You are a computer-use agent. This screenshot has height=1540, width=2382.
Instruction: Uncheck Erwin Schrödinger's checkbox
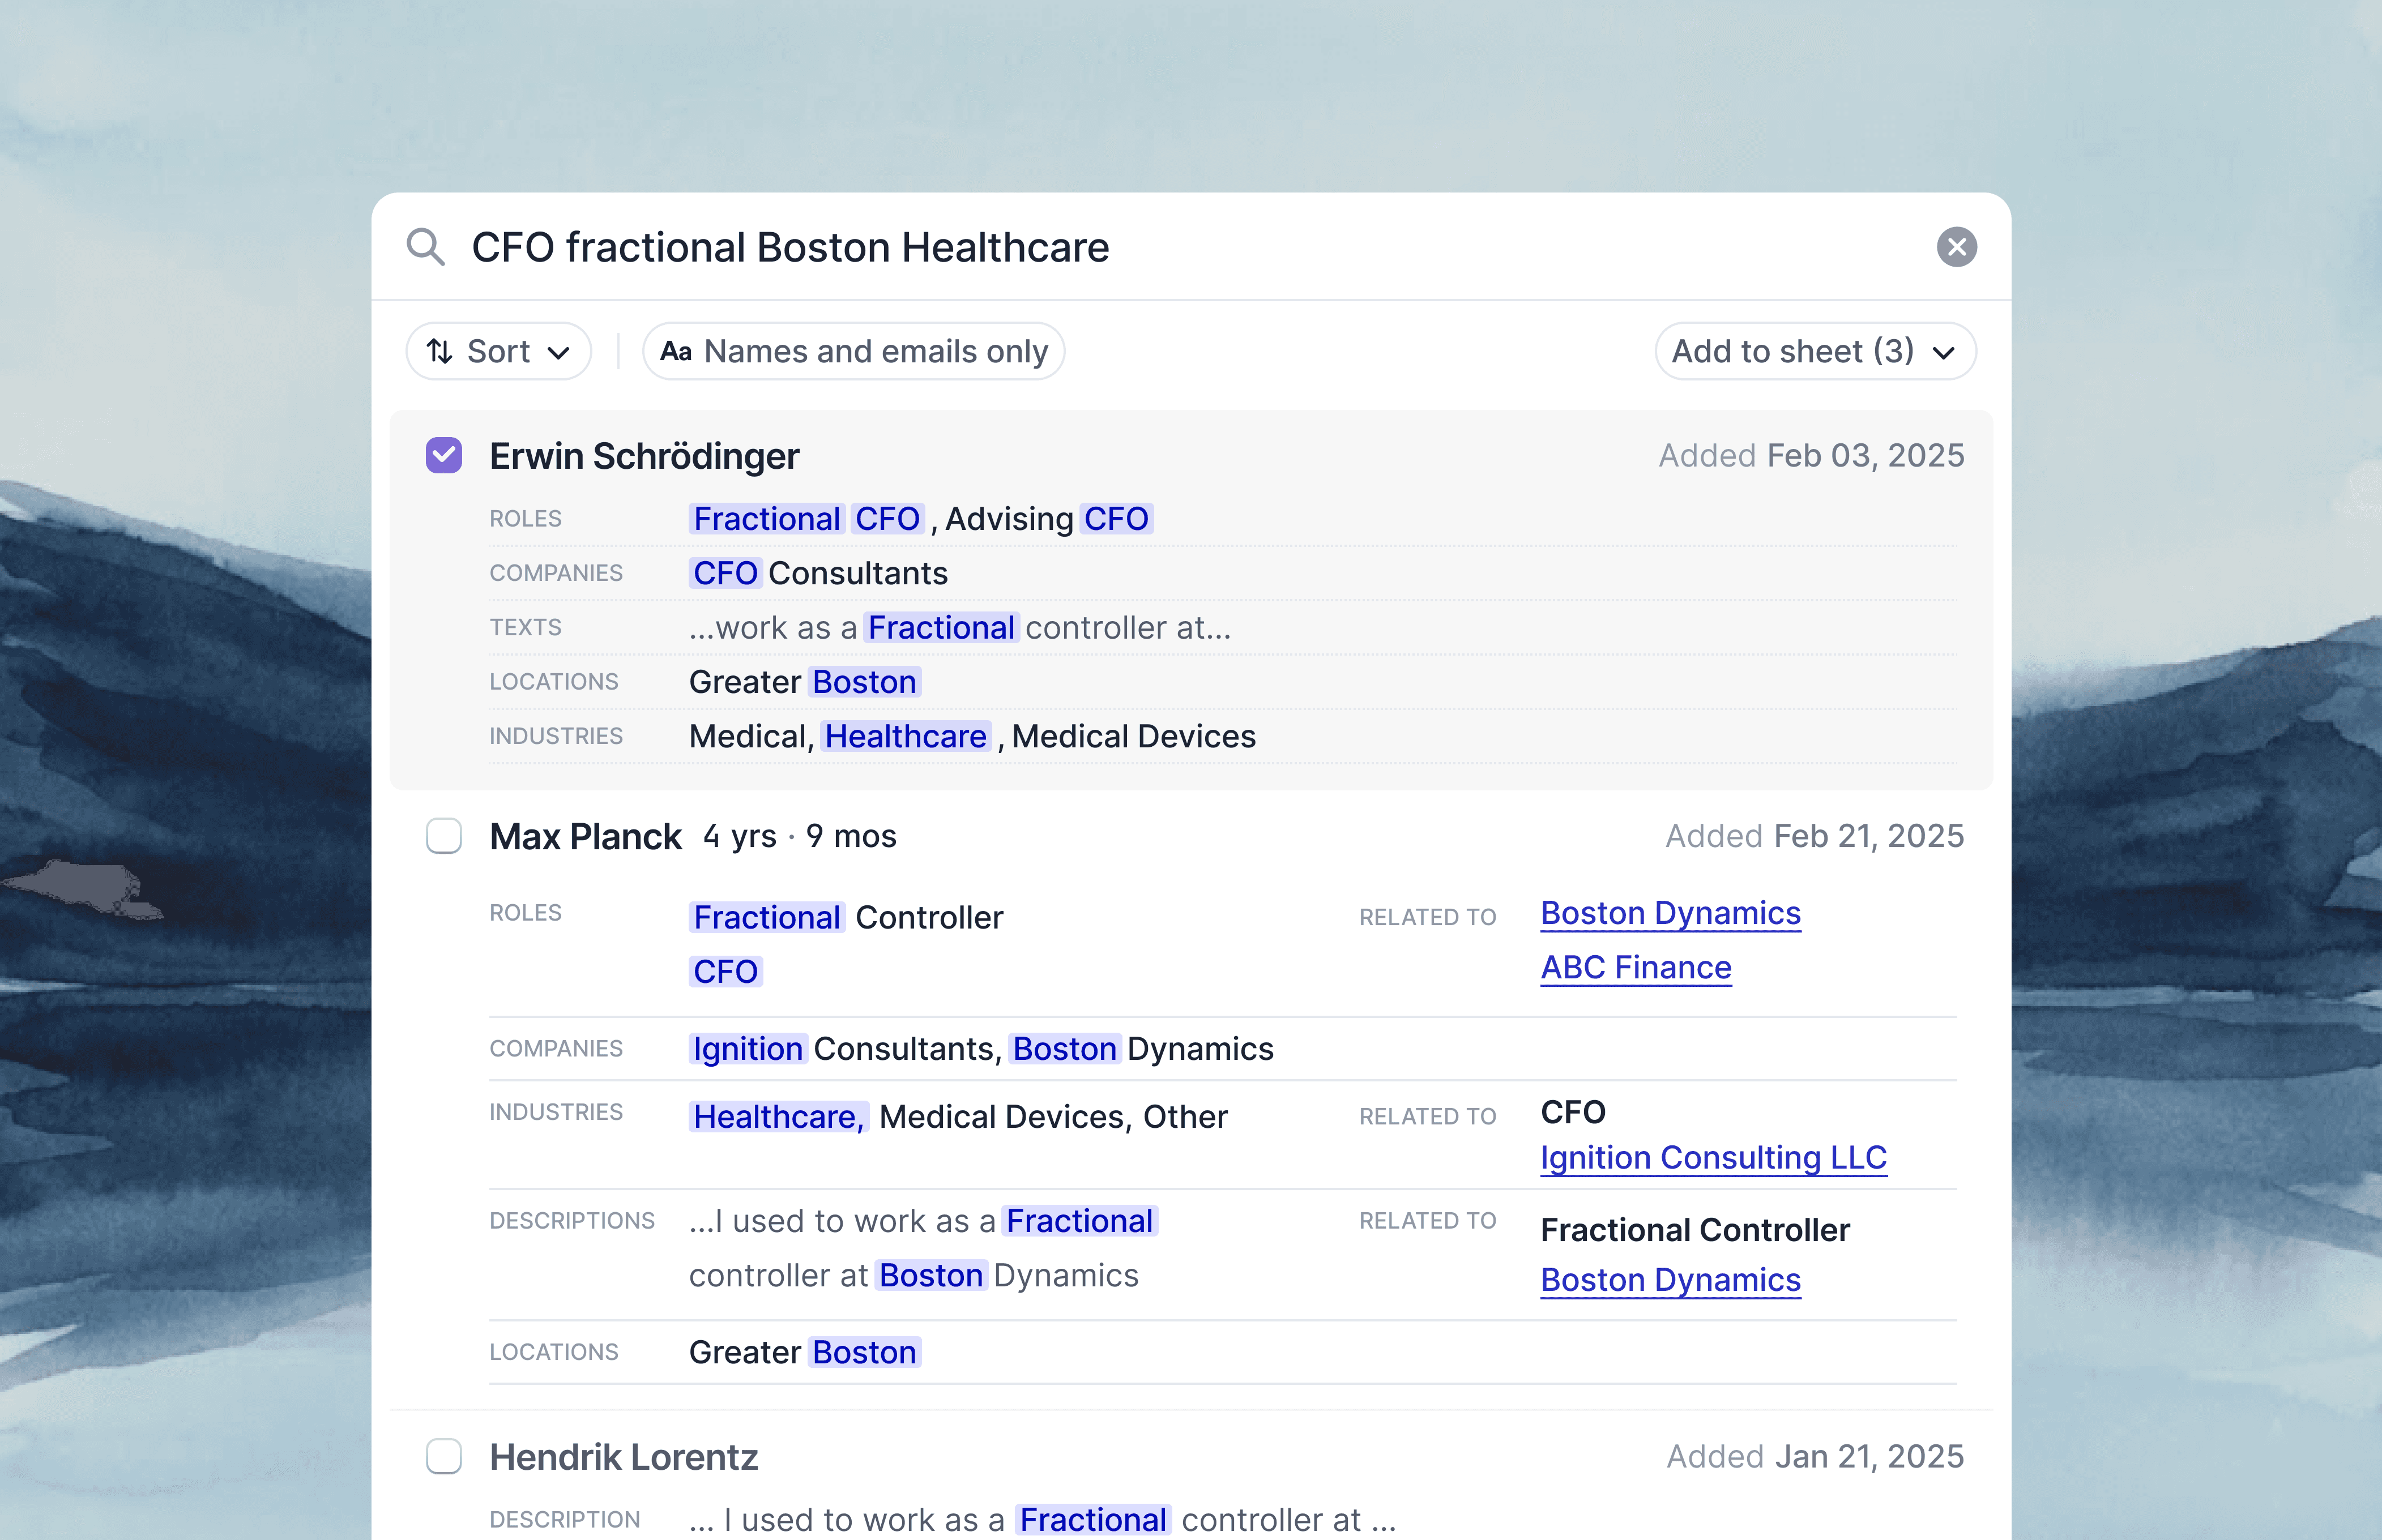click(444, 456)
